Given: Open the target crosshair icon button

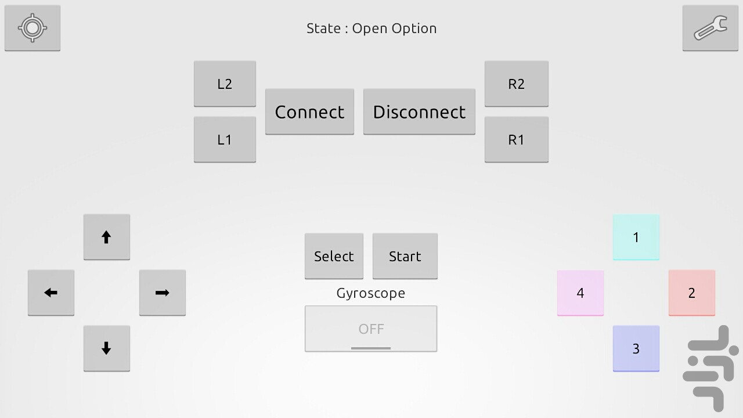Looking at the screenshot, I should click(33, 28).
